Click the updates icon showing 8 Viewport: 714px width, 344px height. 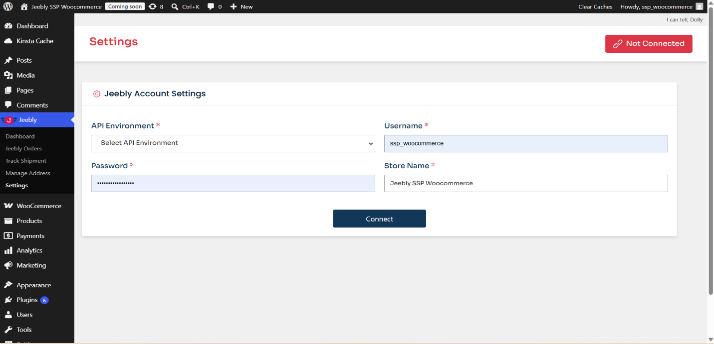click(x=153, y=6)
